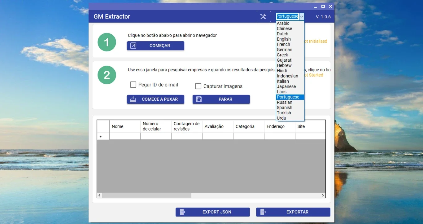Enable the Pegar ID de e-mail checkbox
423x224 pixels.
pos(133,85)
